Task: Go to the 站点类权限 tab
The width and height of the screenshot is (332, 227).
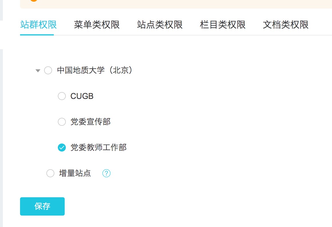Action: tap(160, 25)
